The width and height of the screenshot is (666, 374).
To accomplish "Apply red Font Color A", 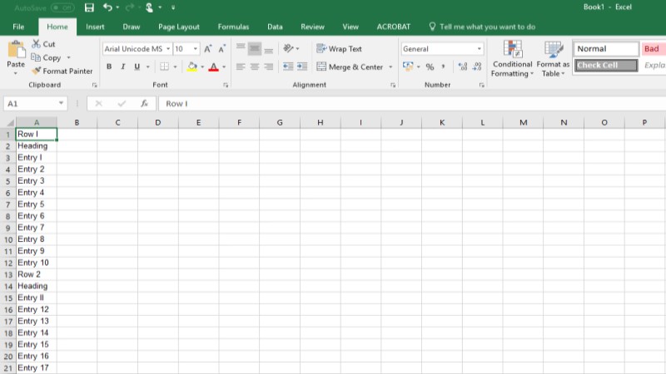I will point(214,66).
